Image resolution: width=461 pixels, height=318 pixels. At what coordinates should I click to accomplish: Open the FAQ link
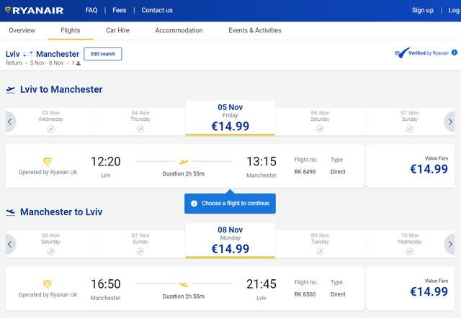(x=91, y=10)
